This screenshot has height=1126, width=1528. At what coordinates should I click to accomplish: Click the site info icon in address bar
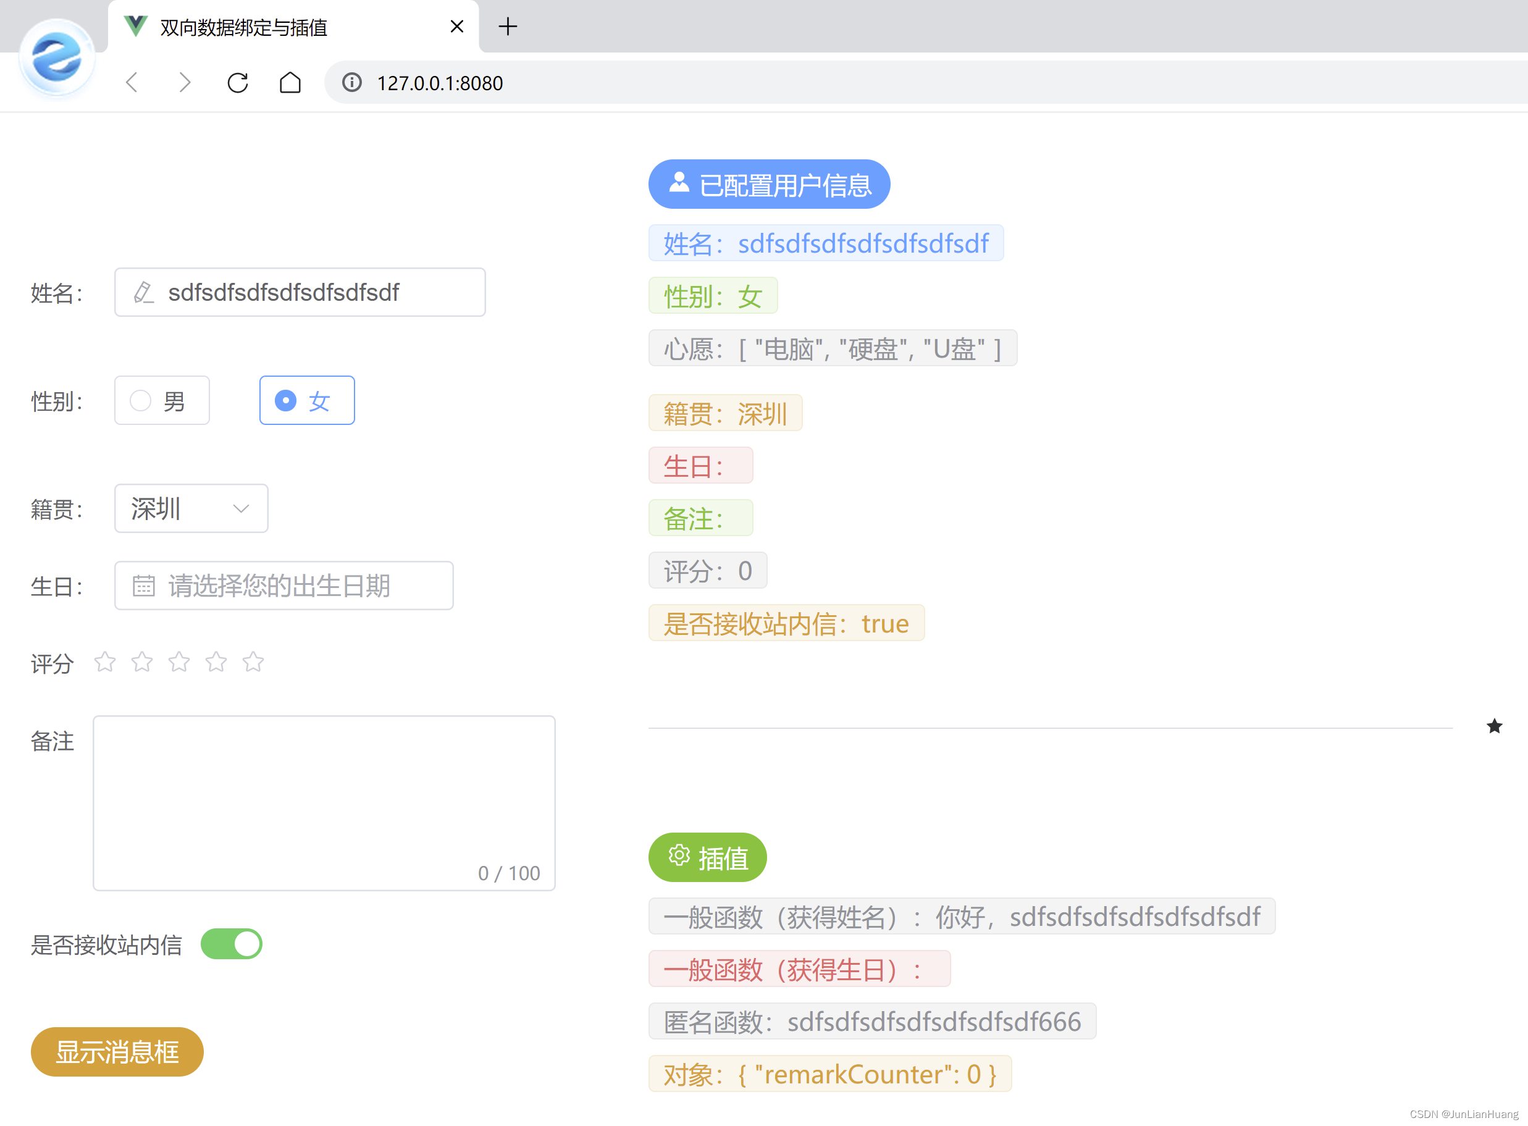[x=351, y=83]
